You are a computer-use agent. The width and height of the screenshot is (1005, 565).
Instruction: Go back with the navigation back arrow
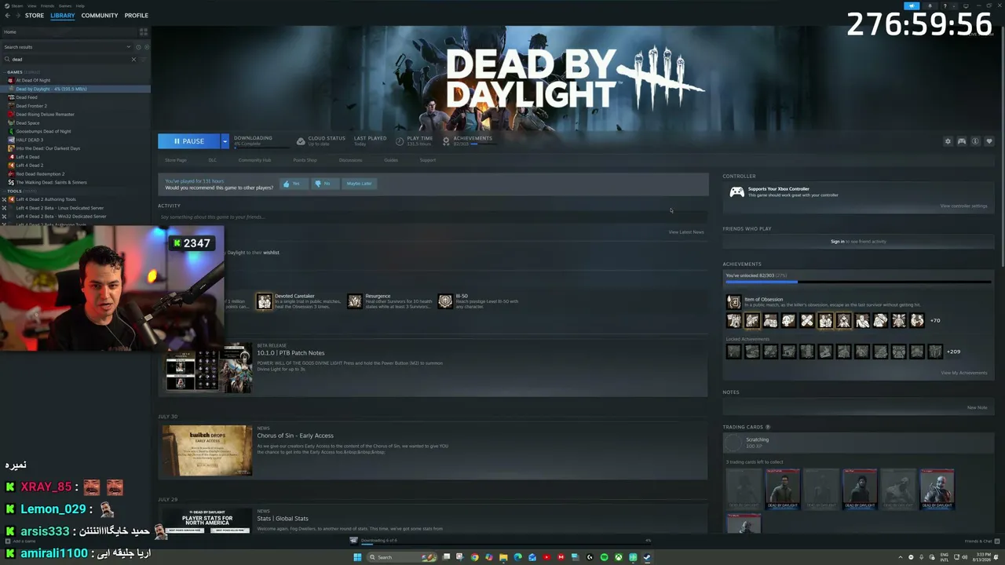click(7, 16)
